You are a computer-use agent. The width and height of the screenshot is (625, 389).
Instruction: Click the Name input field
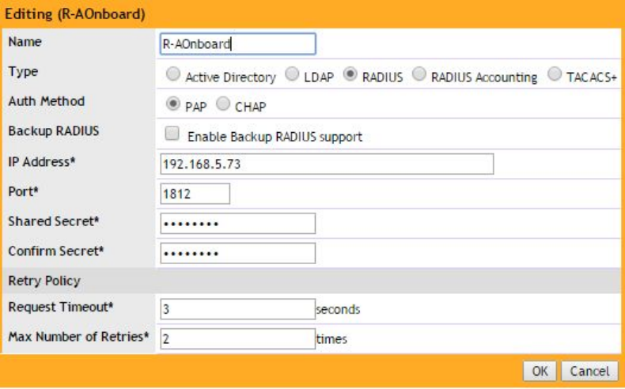coord(238,43)
